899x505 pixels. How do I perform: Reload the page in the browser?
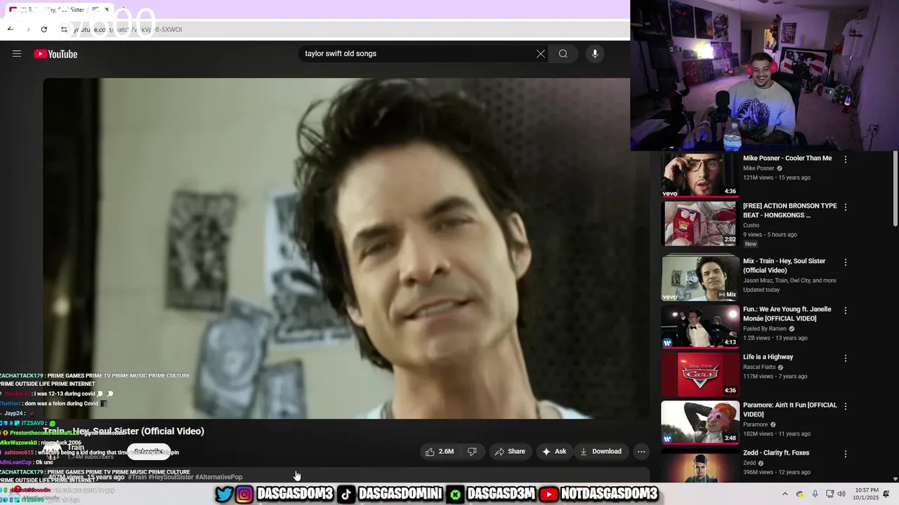[x=44, y=29]
